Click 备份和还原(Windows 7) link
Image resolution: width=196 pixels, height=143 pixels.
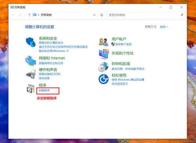tap(54, 51)
